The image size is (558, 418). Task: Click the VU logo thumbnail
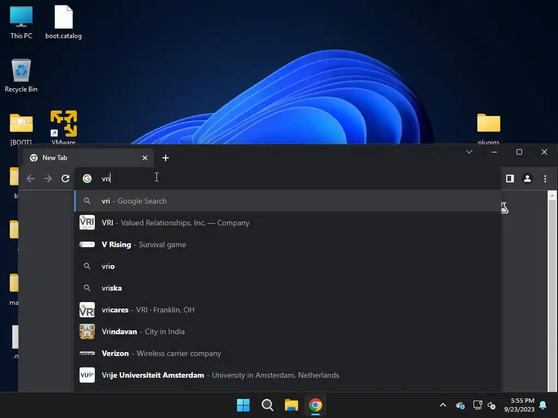(x=87, y=375)
